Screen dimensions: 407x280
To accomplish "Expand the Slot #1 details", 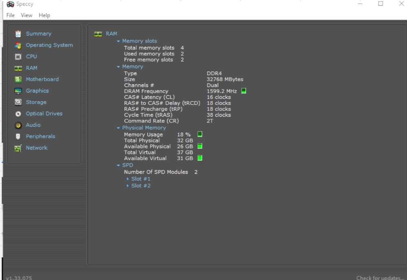I will (x=127, y=179).
